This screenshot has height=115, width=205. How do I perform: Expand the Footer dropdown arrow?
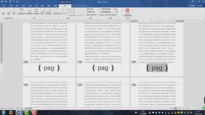[8, 16]
